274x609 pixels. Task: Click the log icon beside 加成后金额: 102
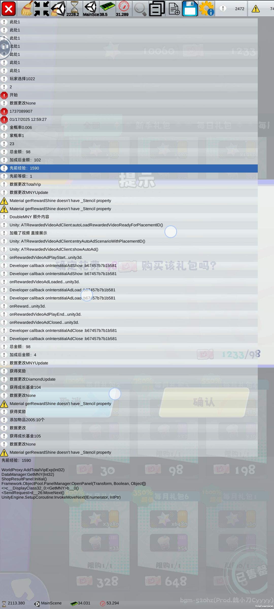coord(4,160)
